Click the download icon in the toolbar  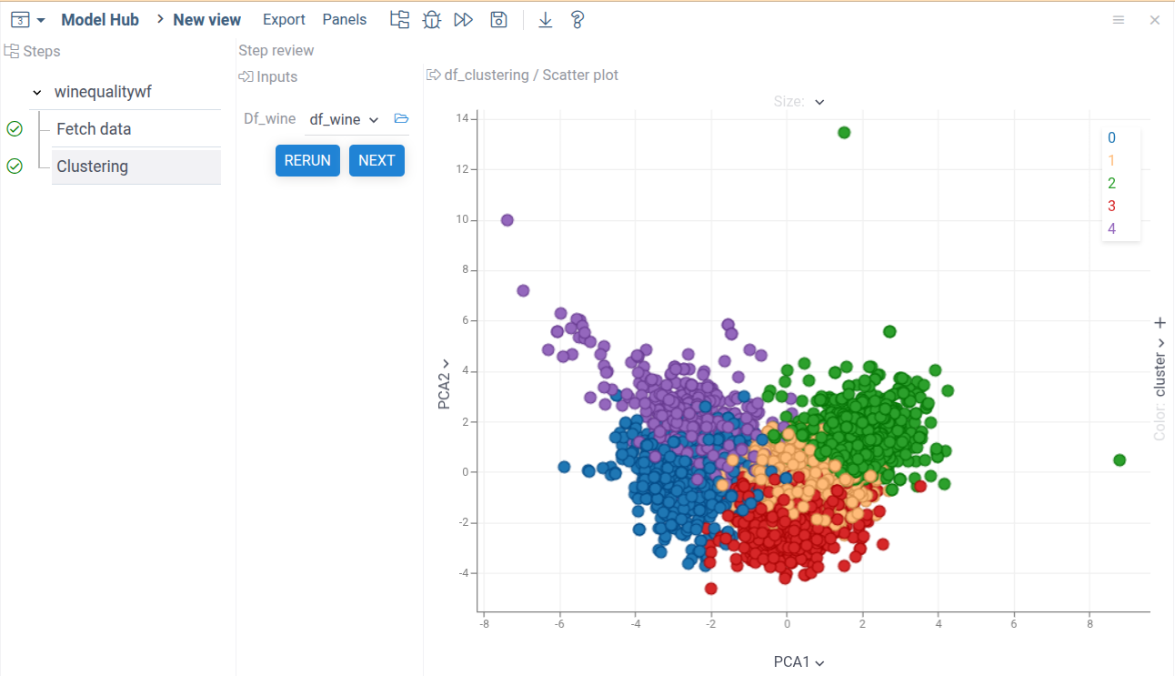[545, 19]
